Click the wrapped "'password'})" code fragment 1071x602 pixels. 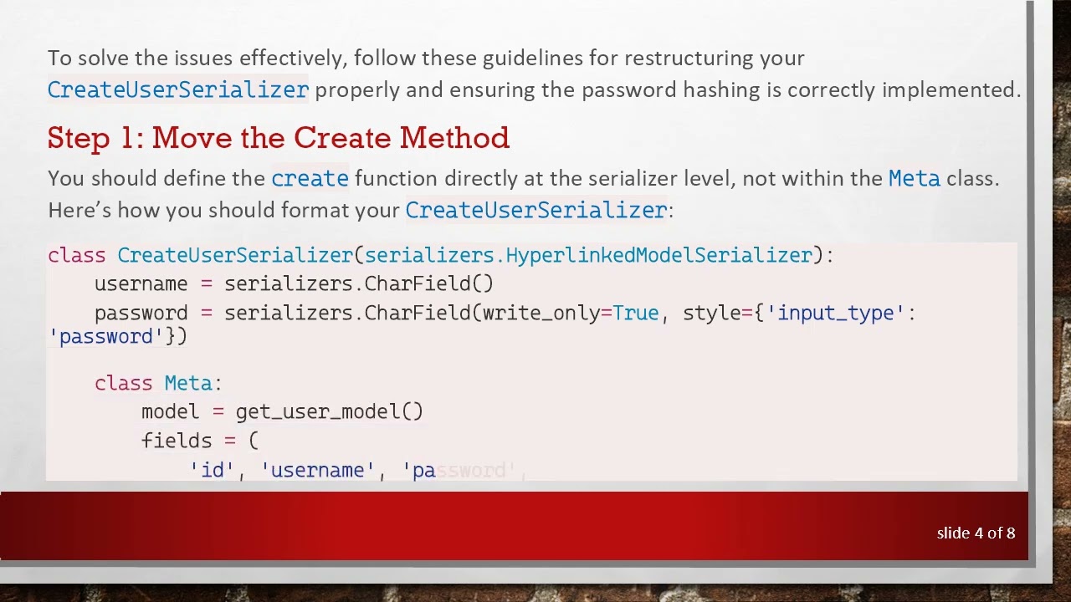[118, 336]
